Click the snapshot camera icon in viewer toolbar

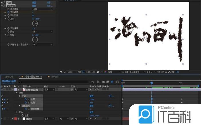tap(98, 72)
